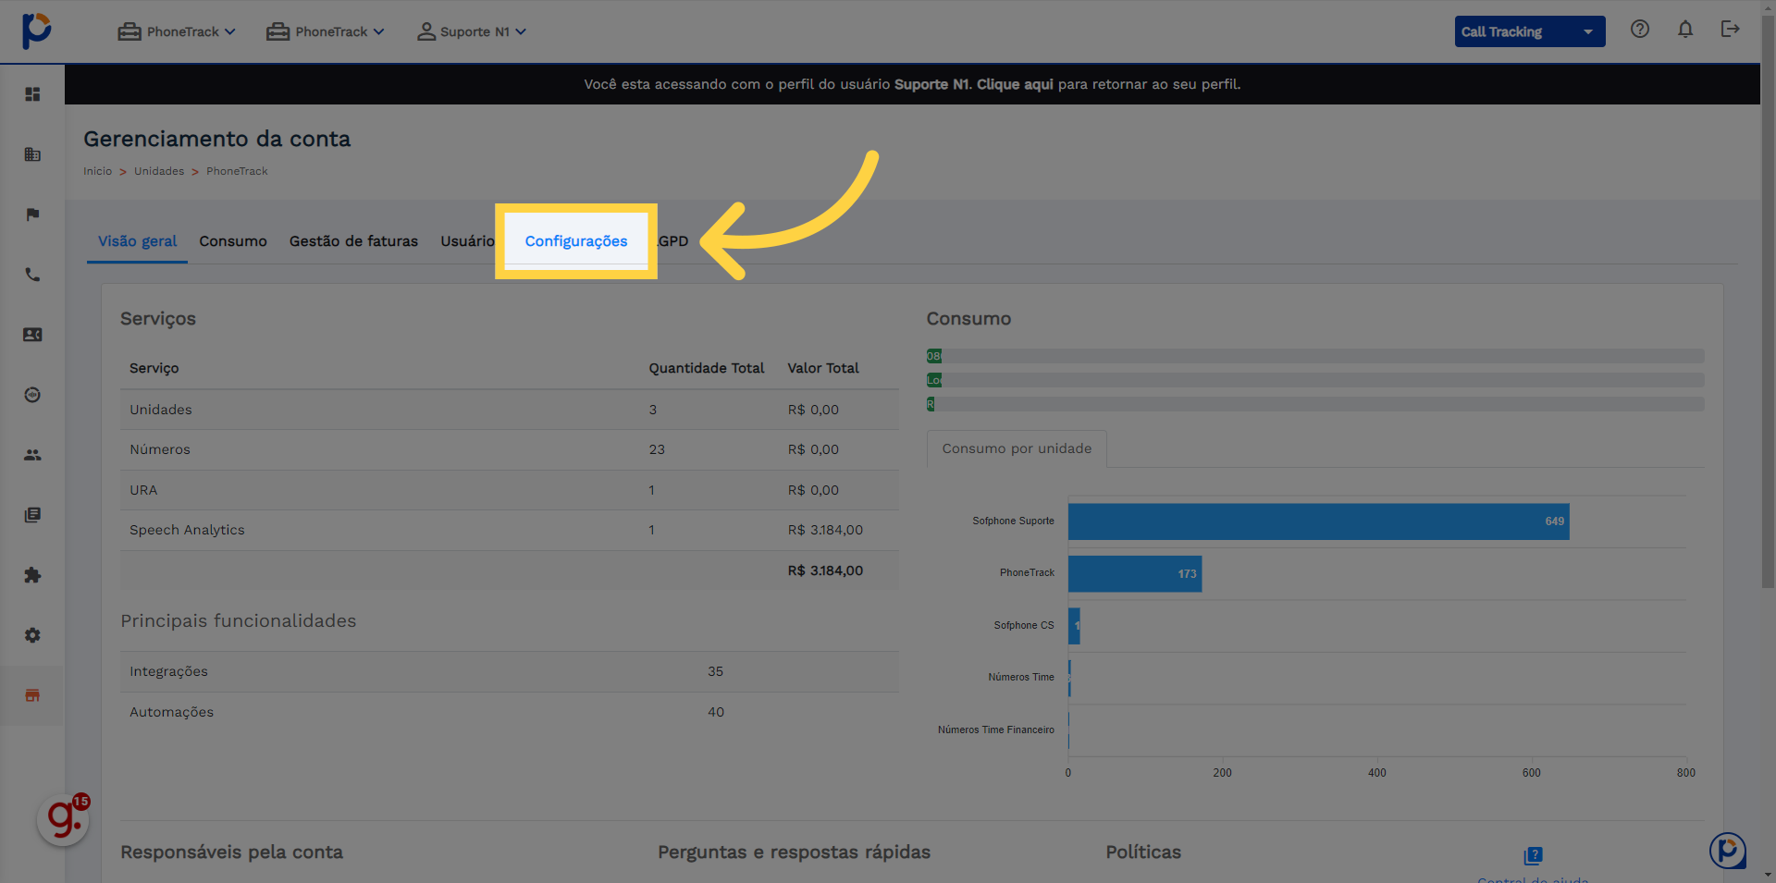This screenshot has height=883, width=1776.
Task: Click the Integrações row label
Action: (168, 671)
